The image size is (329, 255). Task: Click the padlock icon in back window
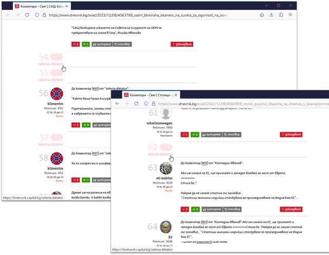pyautogui.click(x=44, y=15)
